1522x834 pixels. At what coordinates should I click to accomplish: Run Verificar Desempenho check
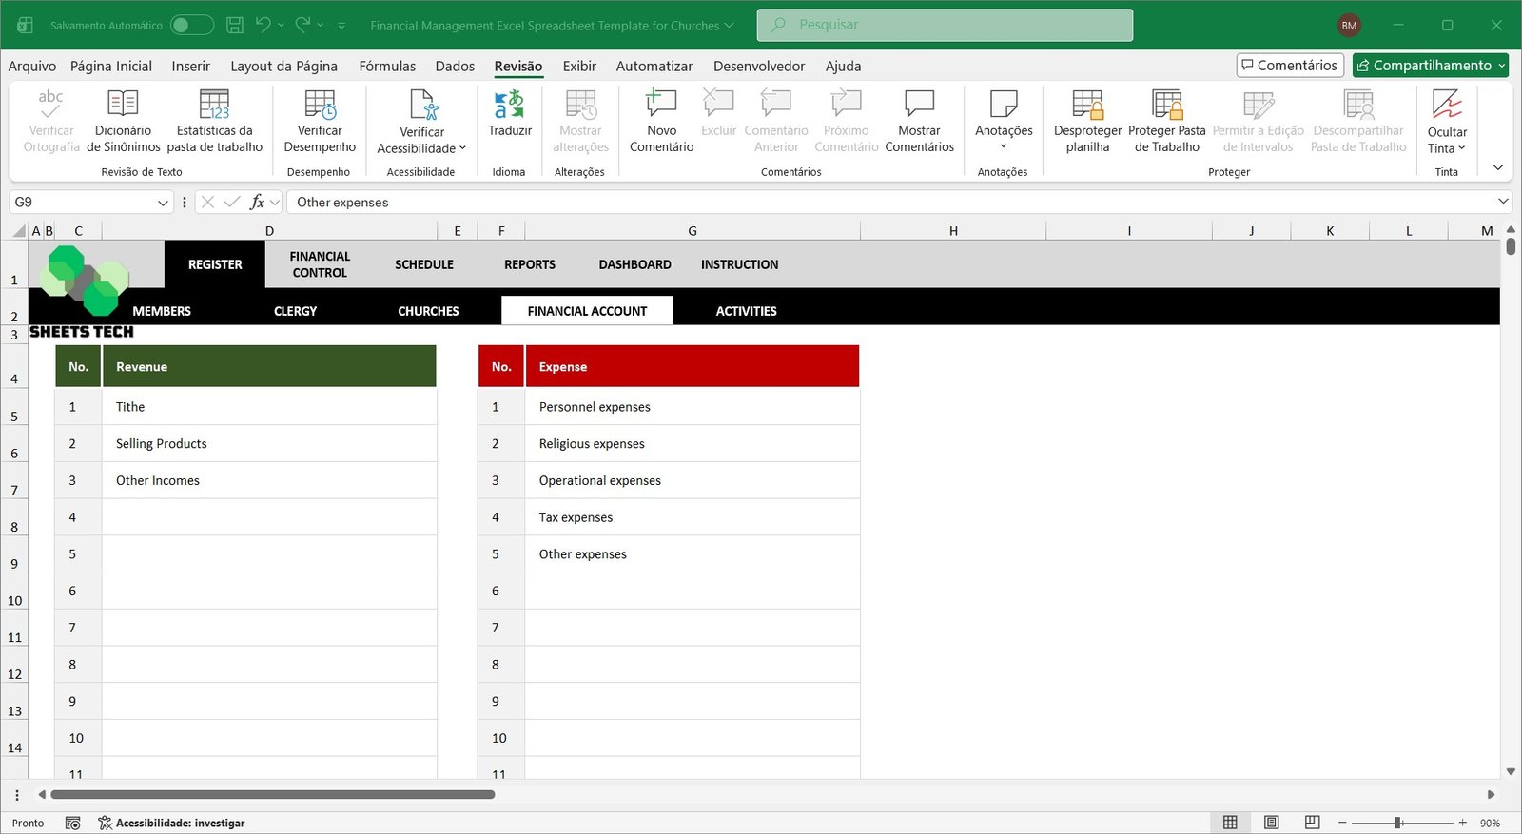(x=320, y=105)
